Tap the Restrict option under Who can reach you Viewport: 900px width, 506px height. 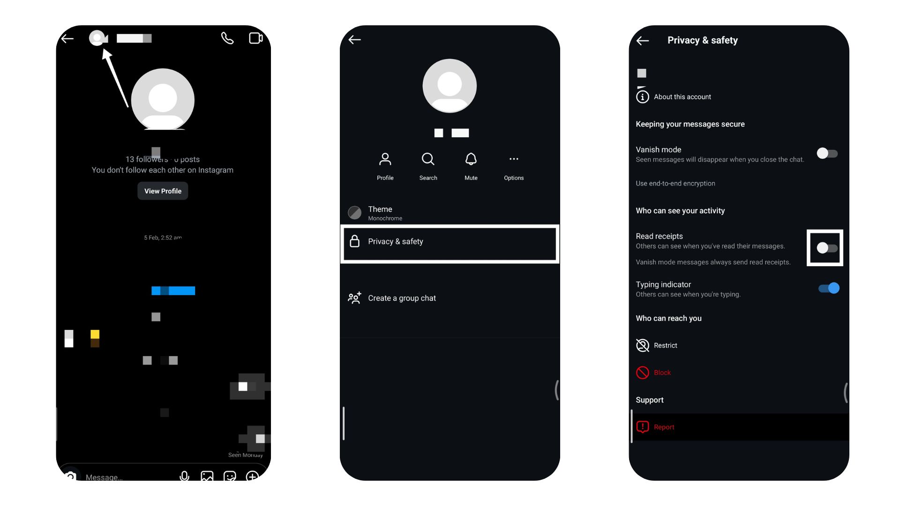tap(665, 345)
